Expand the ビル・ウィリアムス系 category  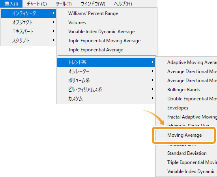106,90
